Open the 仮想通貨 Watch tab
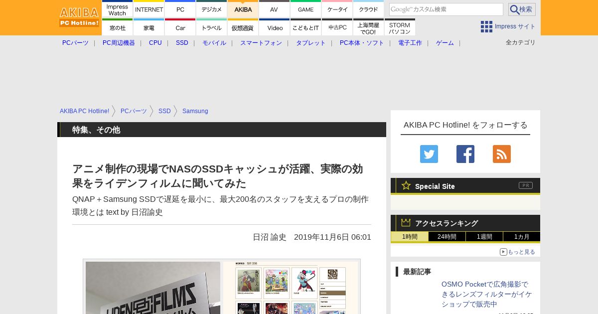This screenshot has height=314, width=598. click(x=243, y=27)
